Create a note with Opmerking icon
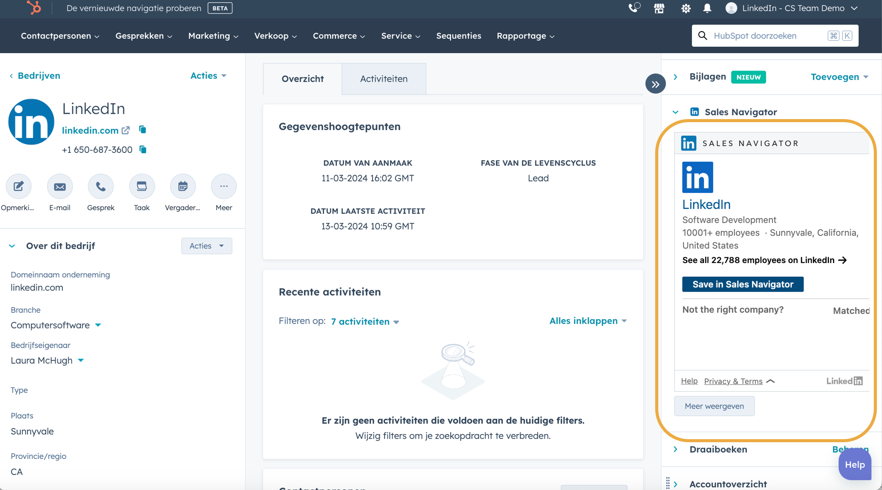 (18, 186)
